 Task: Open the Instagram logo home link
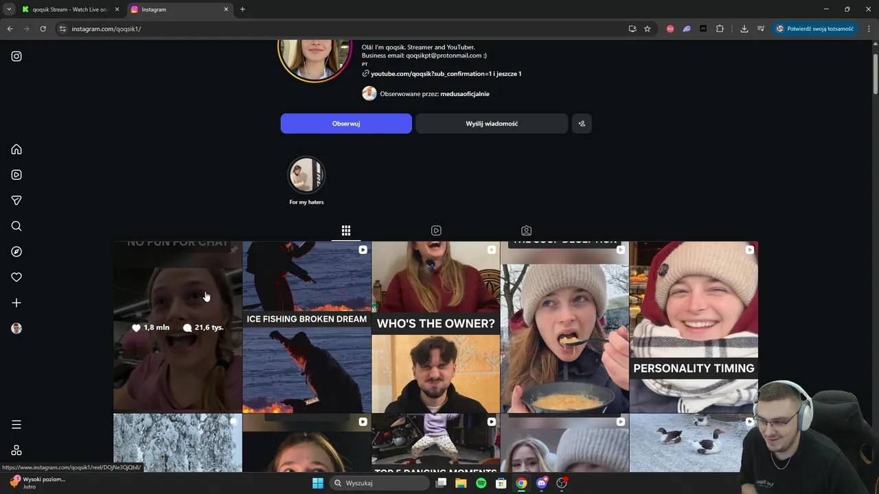coord(16,56)
